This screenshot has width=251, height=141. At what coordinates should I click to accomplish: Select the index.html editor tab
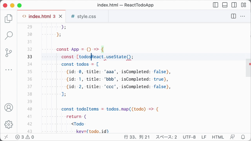39,16
